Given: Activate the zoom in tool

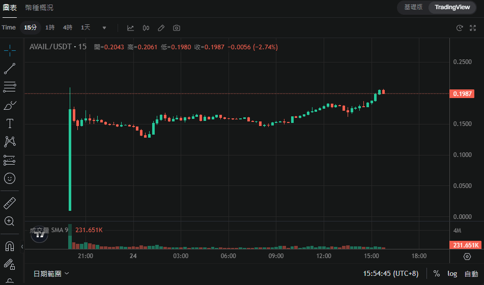Looking at the screenshot, I should [10, 221].
